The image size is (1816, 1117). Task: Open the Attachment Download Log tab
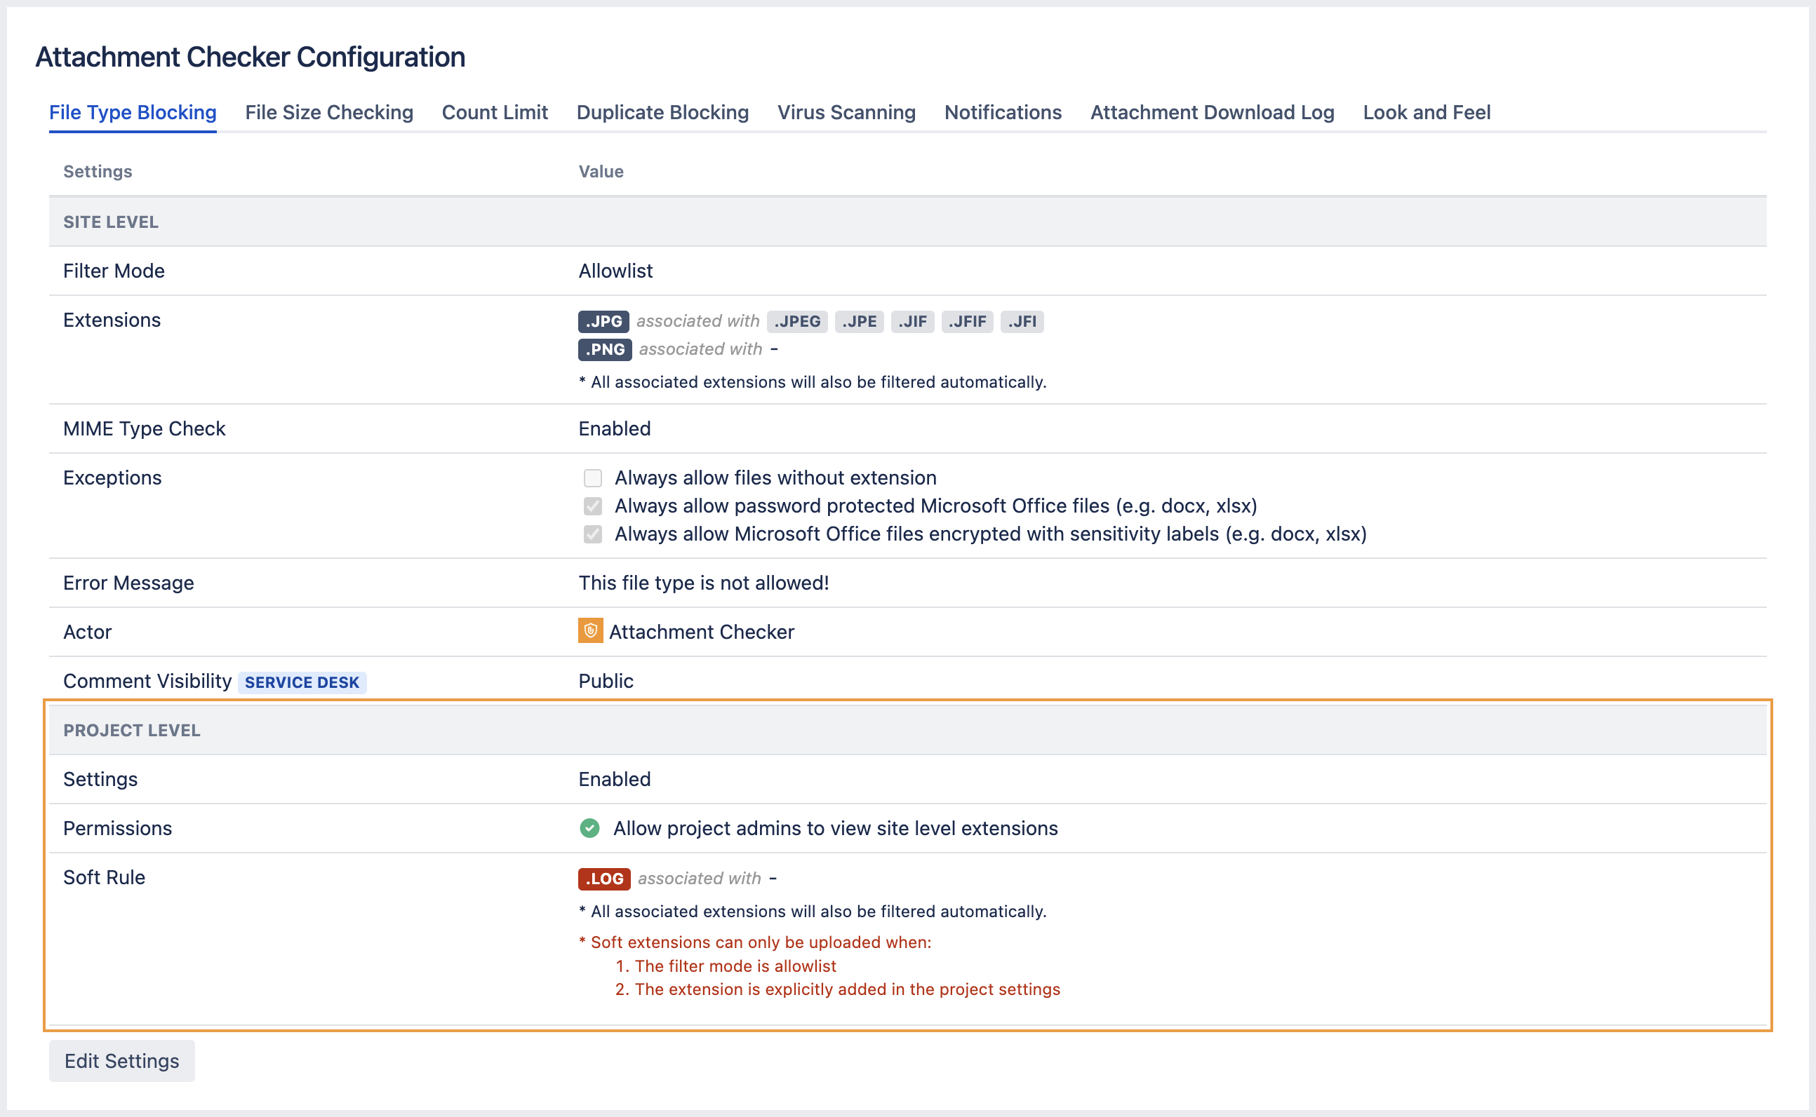tap(1211, 112)
